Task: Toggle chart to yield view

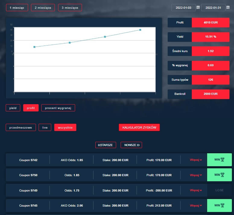Action: 13,108
